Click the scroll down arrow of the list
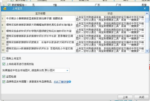The height and width of the screenshot is (101, 150). (147, 51)
